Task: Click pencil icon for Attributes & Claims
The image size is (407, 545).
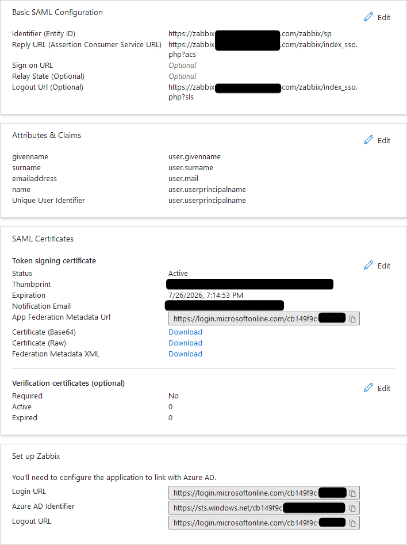Action: [368, 140]
